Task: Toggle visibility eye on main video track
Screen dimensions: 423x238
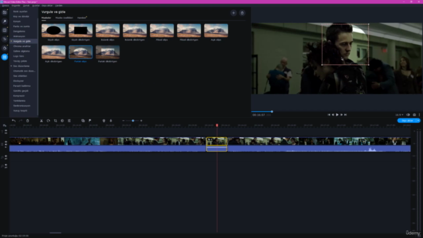Action: coord(6,142)
